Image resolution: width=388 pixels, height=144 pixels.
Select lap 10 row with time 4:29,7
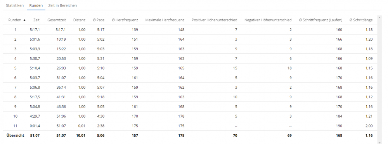click(190, 117)
